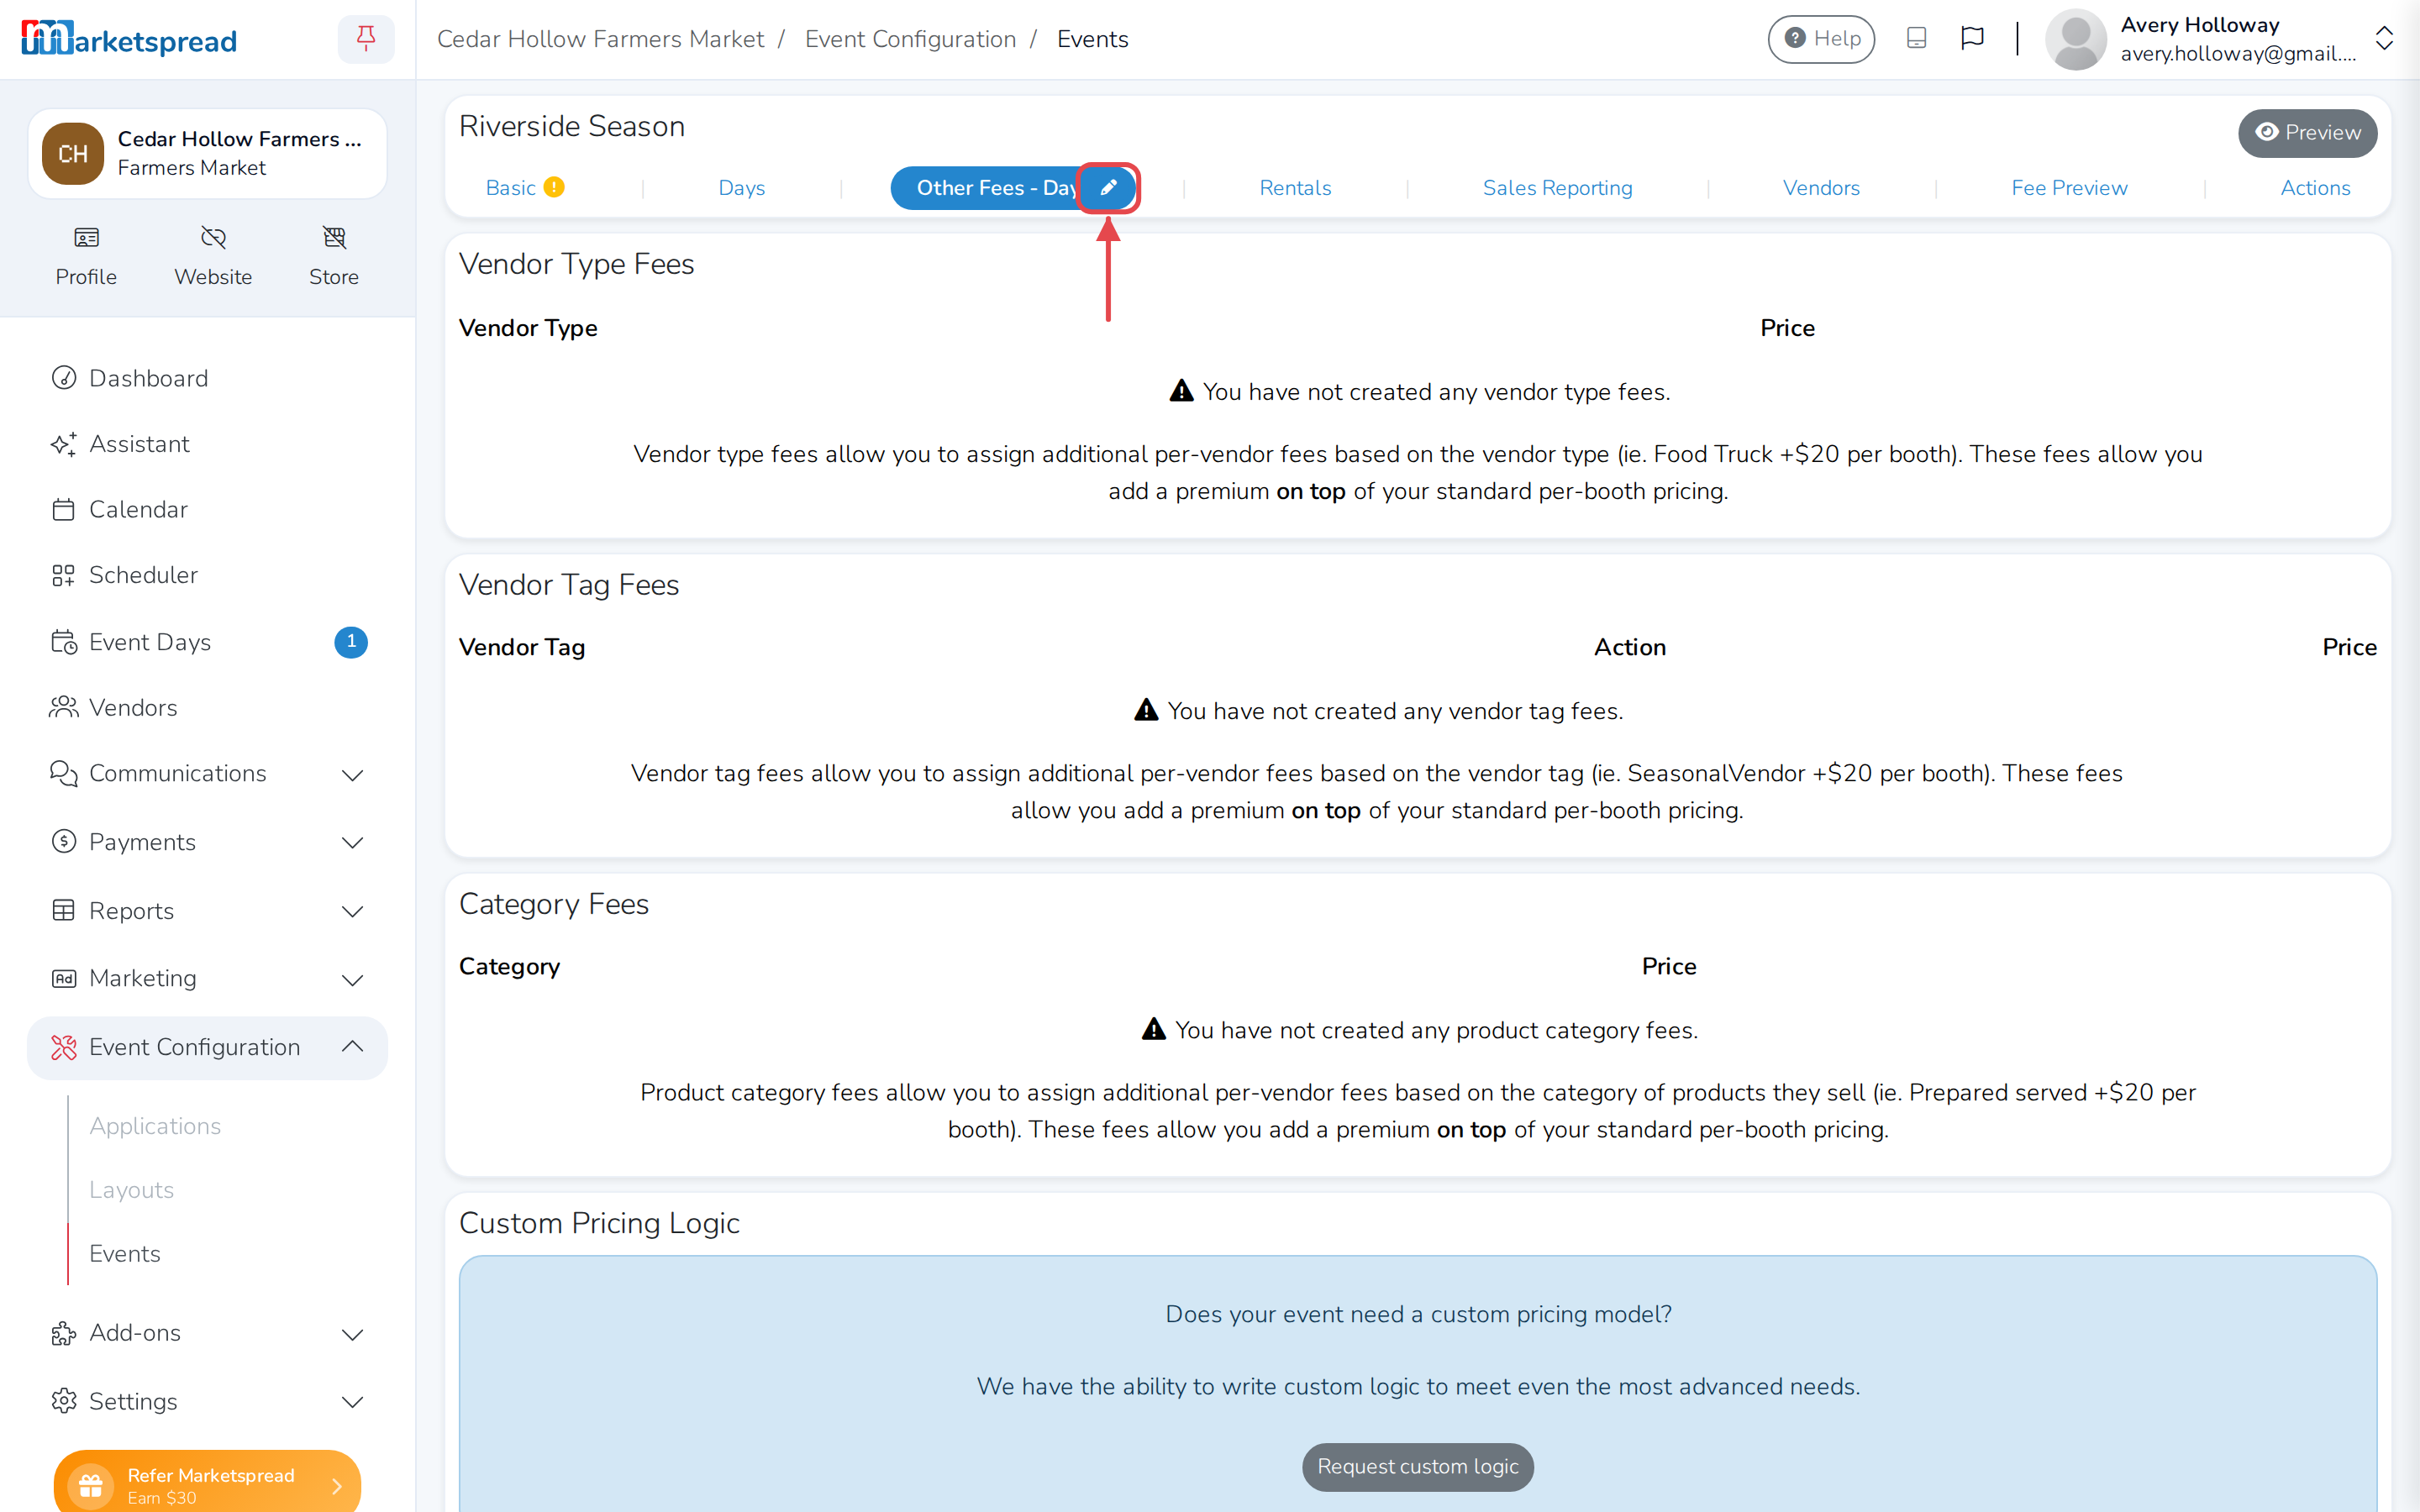Open the Calendar page
Image resolution: width=2420 pixels, height=1512 pixels.
[x=207, y=509]
